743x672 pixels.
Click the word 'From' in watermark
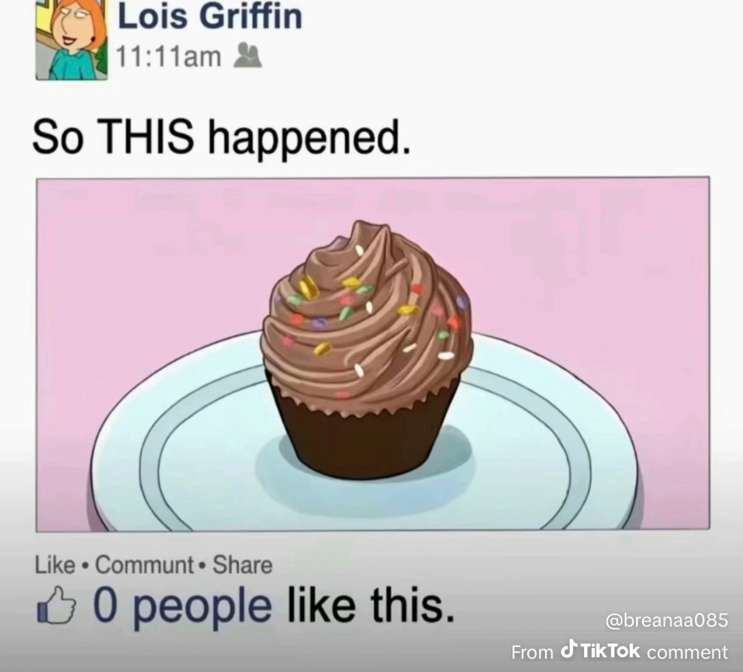point(532,652)
